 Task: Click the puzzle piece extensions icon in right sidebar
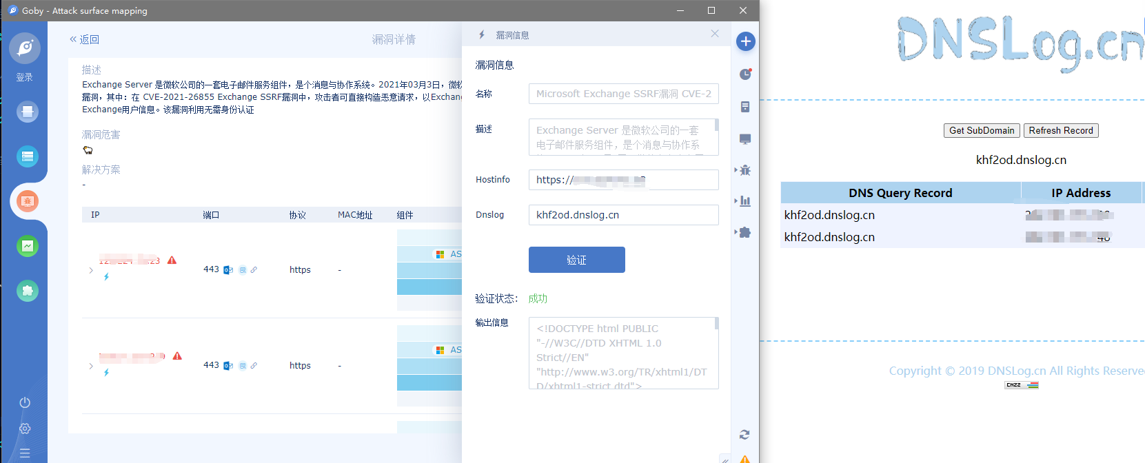[745, 233]
